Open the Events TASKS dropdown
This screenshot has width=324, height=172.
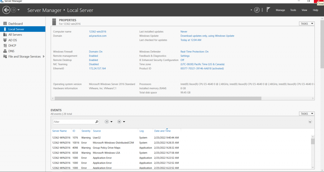307,114
